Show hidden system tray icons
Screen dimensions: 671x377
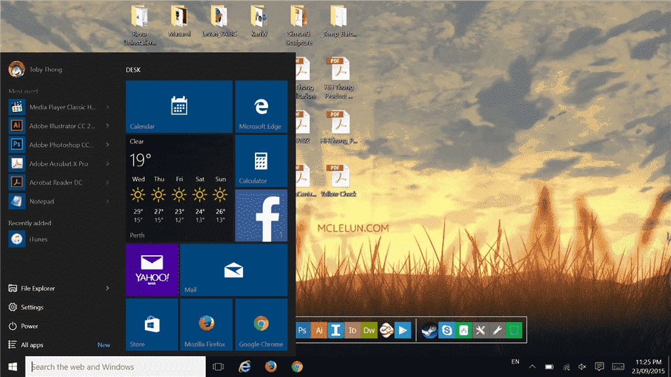pyautogui.click(x=532, y=367)
